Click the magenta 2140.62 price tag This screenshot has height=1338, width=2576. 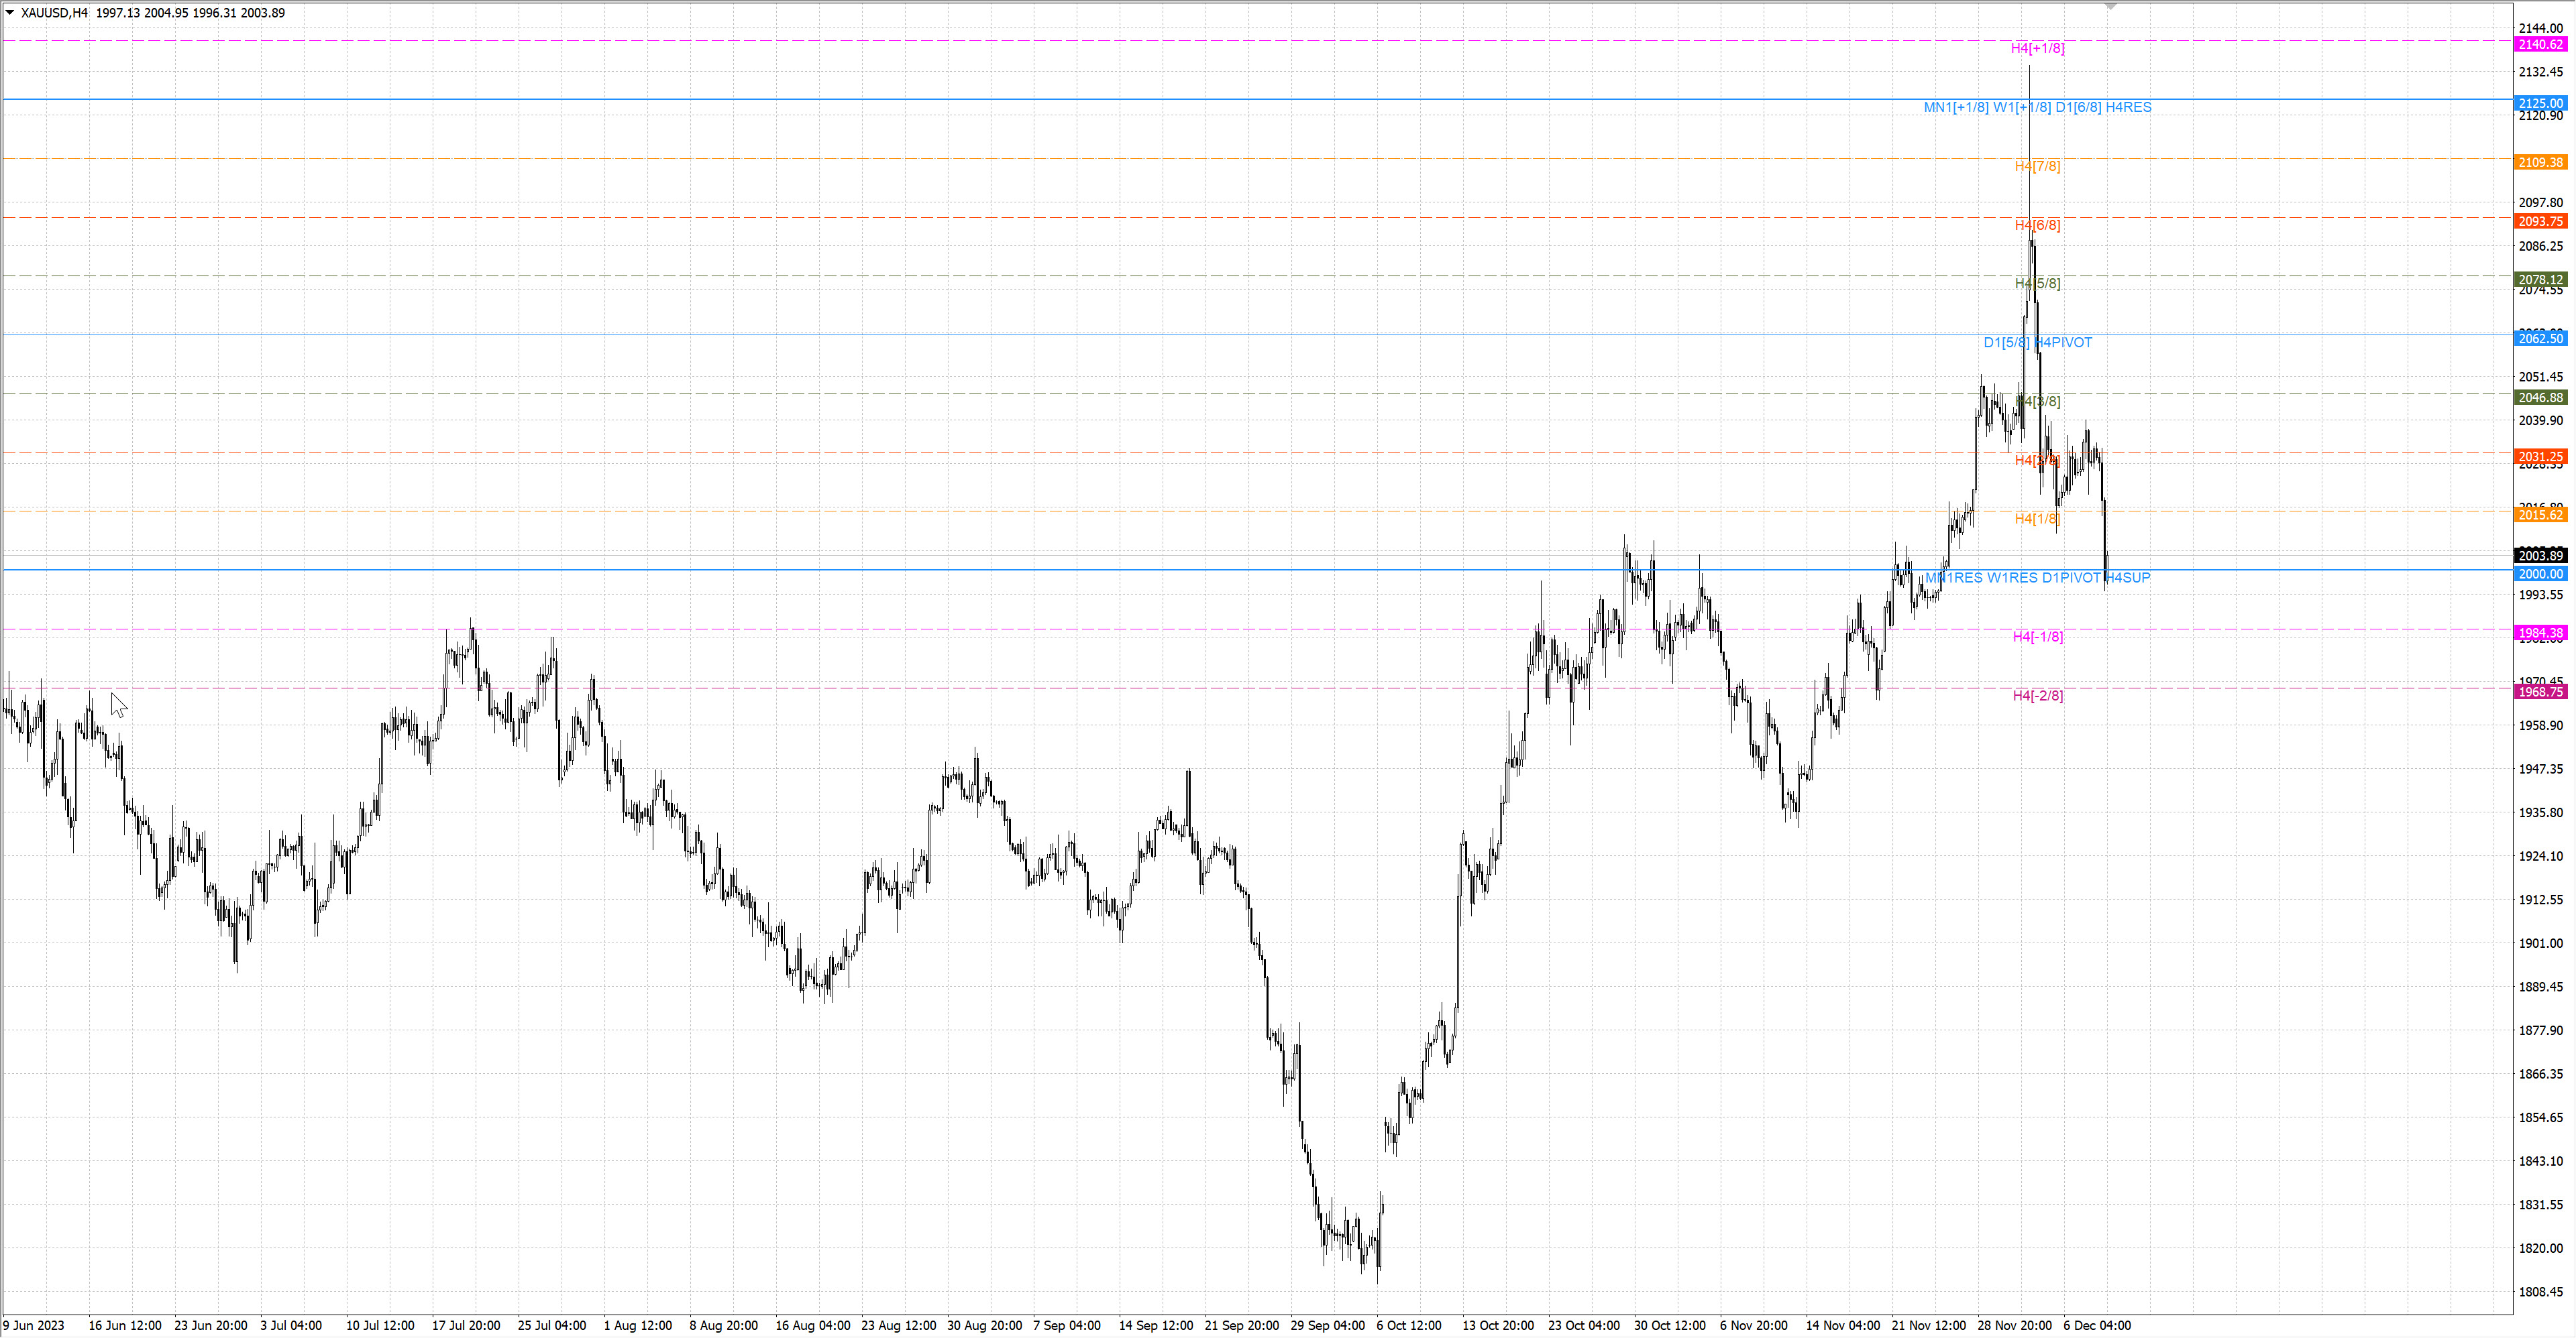point(2540,45)
